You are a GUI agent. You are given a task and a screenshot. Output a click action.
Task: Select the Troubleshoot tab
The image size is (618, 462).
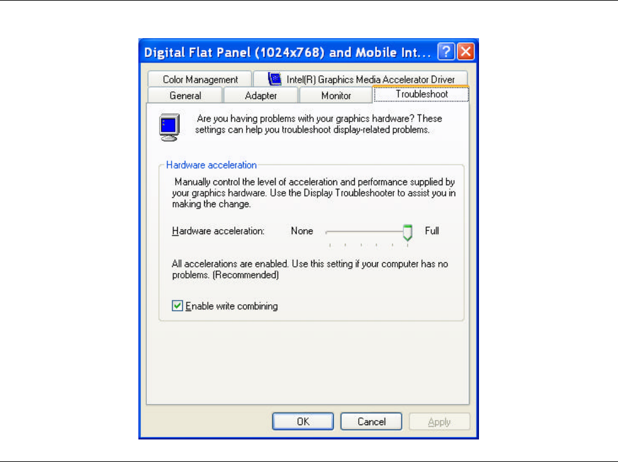[421, 94]
